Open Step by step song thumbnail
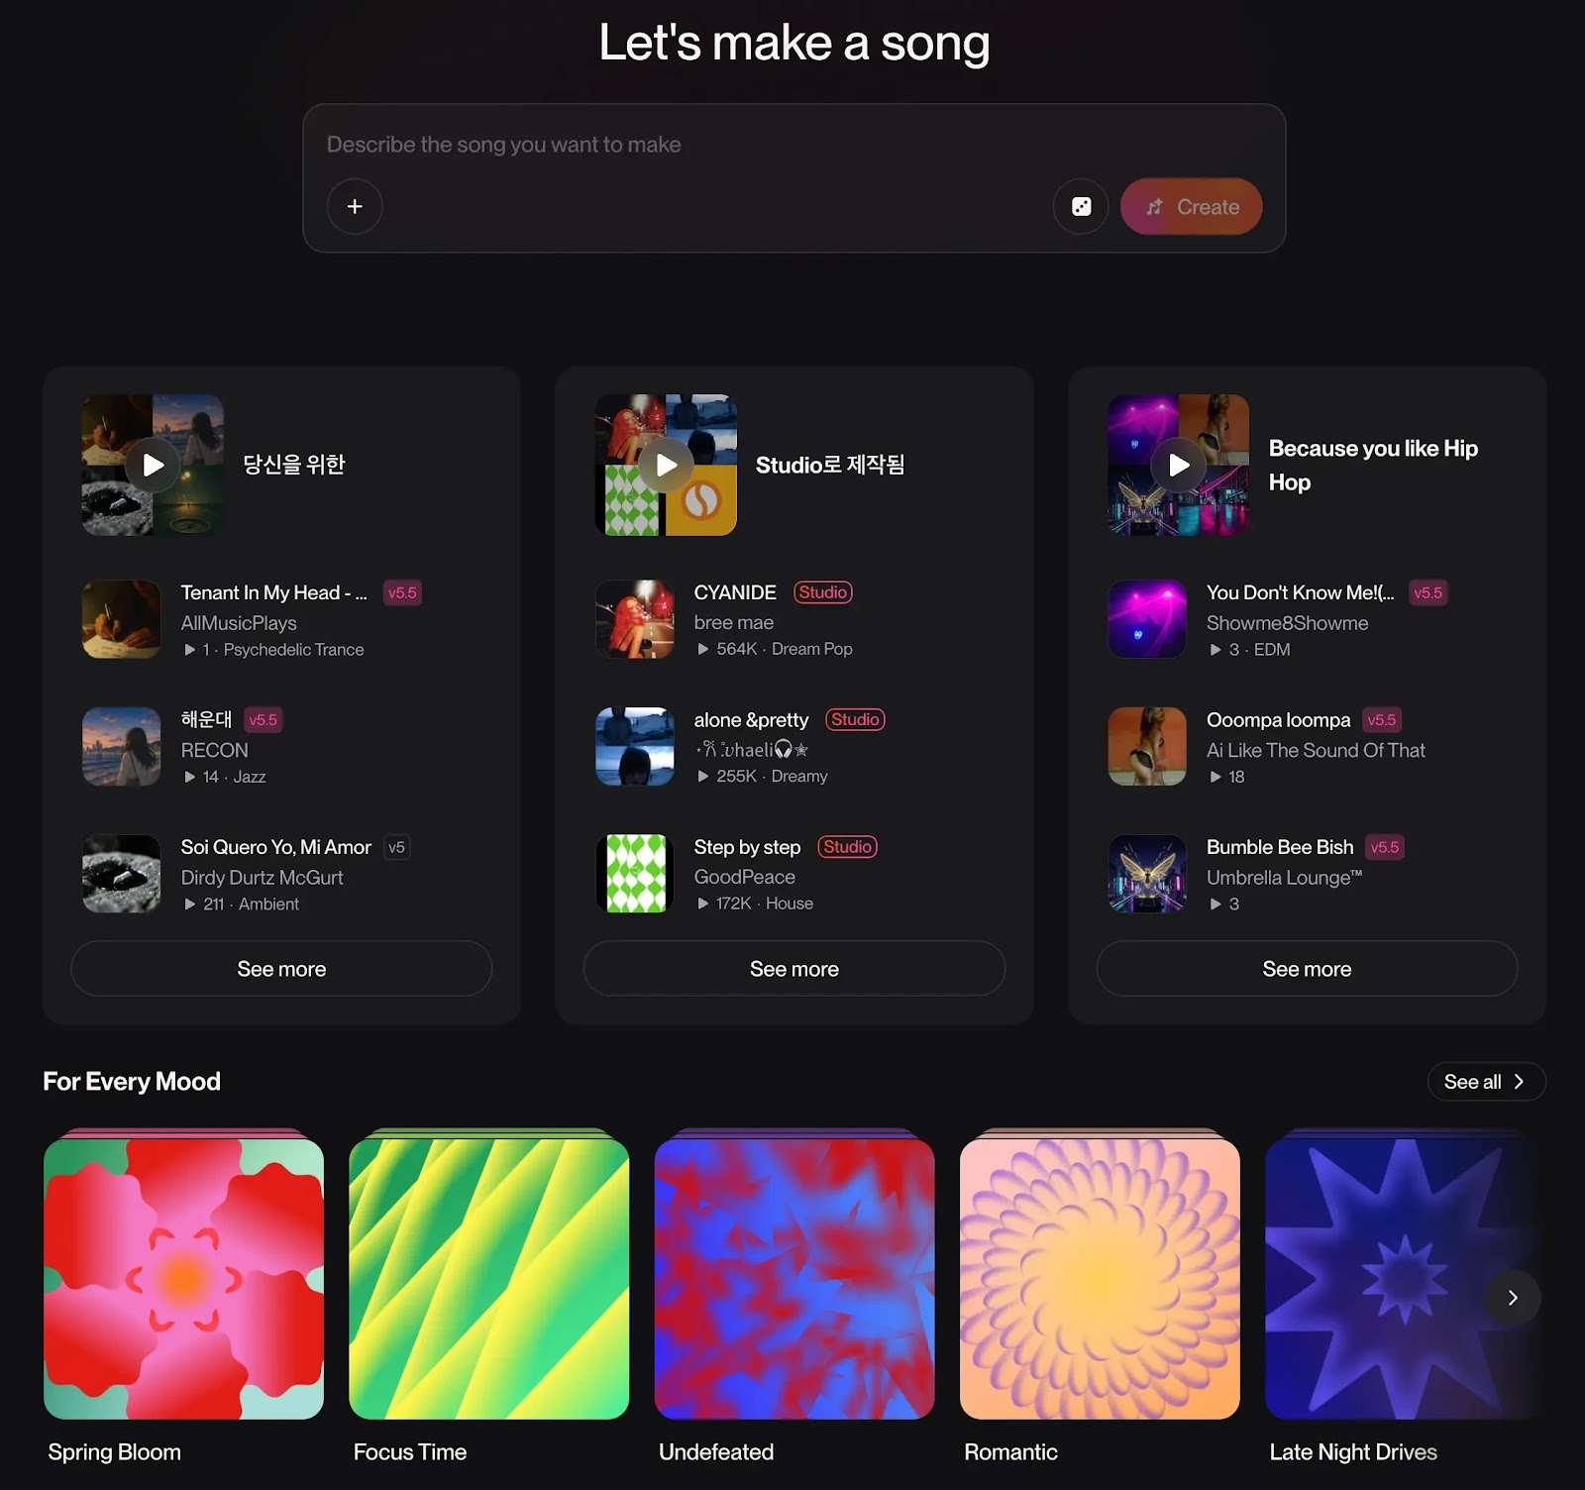The width and height of the screenshot is (1585, 1490). (x=635, y=874)
